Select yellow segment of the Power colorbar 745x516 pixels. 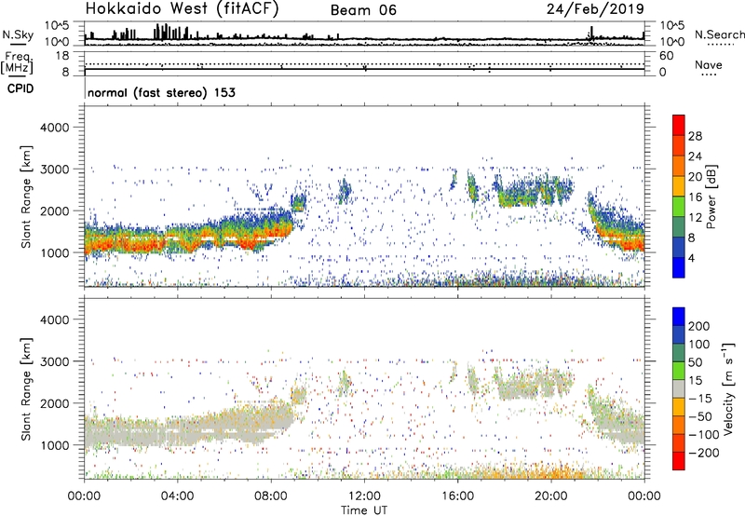tap(679, 186)
